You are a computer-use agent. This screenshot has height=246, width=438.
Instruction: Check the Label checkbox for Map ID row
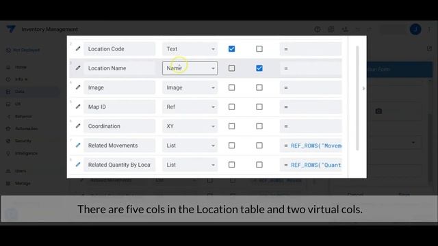(259, 107)
